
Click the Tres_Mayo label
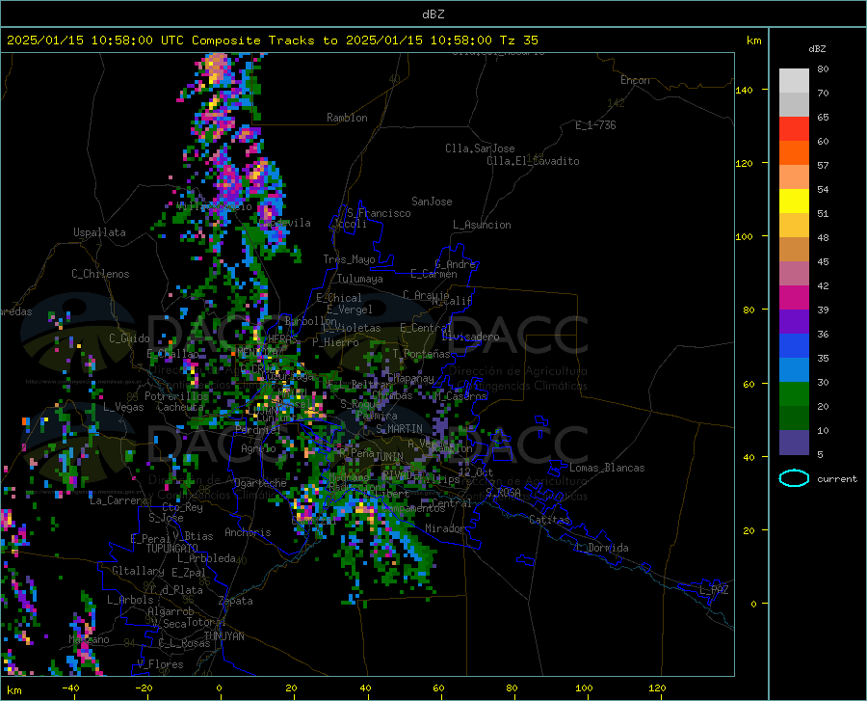coord(349,259)
